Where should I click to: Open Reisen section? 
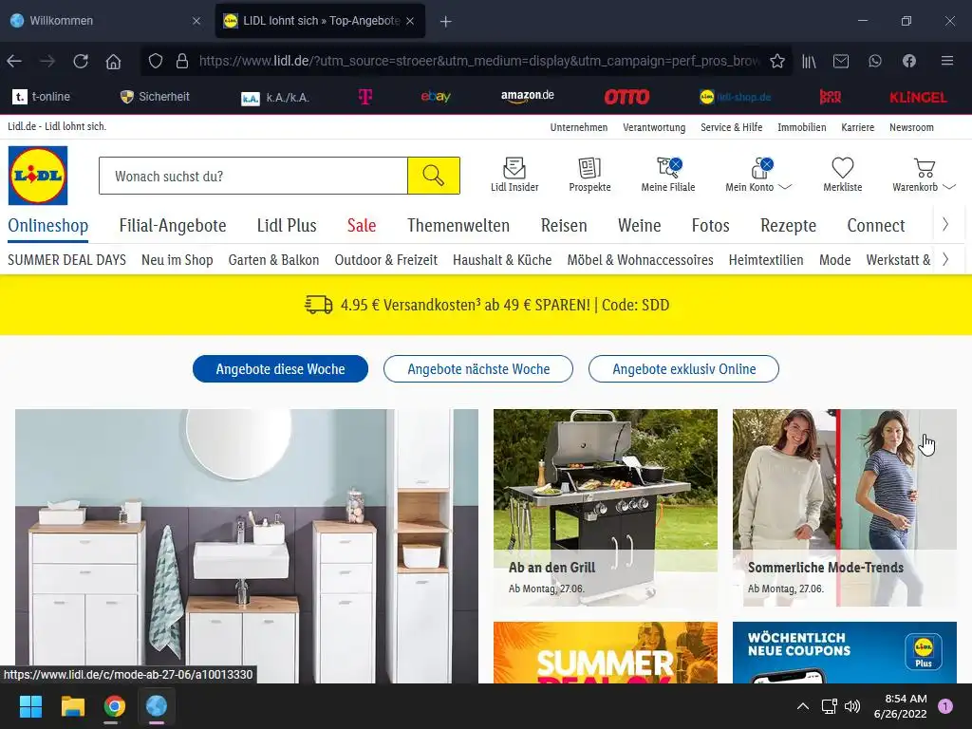point(564,226)
